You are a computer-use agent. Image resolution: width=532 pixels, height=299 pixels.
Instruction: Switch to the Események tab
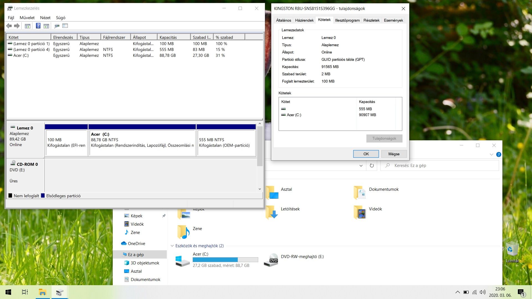click(x=393, y=20)
